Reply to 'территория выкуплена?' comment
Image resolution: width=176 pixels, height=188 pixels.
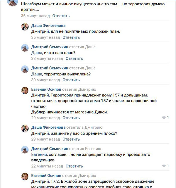click(x=71, y=80)
